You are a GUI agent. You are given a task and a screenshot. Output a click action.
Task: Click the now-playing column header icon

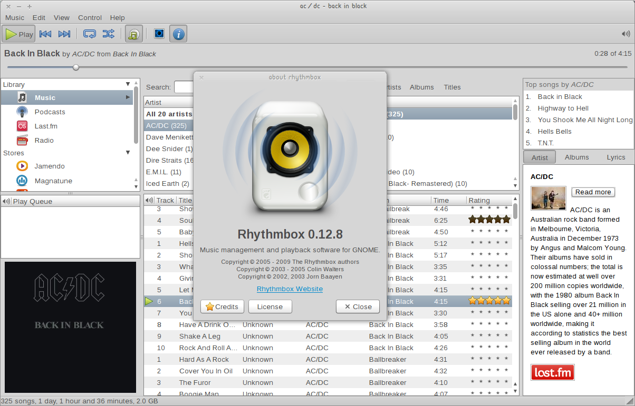pyautogui.click(x=149, y=200)
